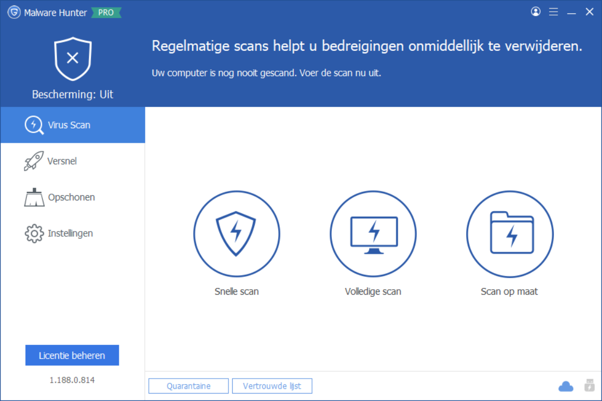Go to the Opschonen section
Screen dimensions: 602x401
(73, 197)
